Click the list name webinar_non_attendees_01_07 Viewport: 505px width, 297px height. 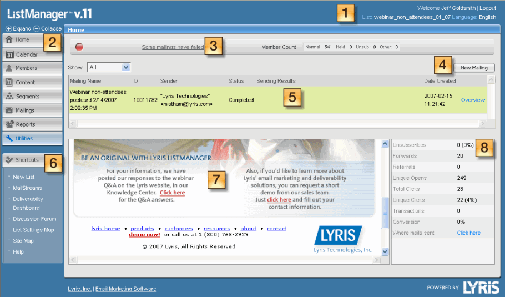click(x=412, y=17)
